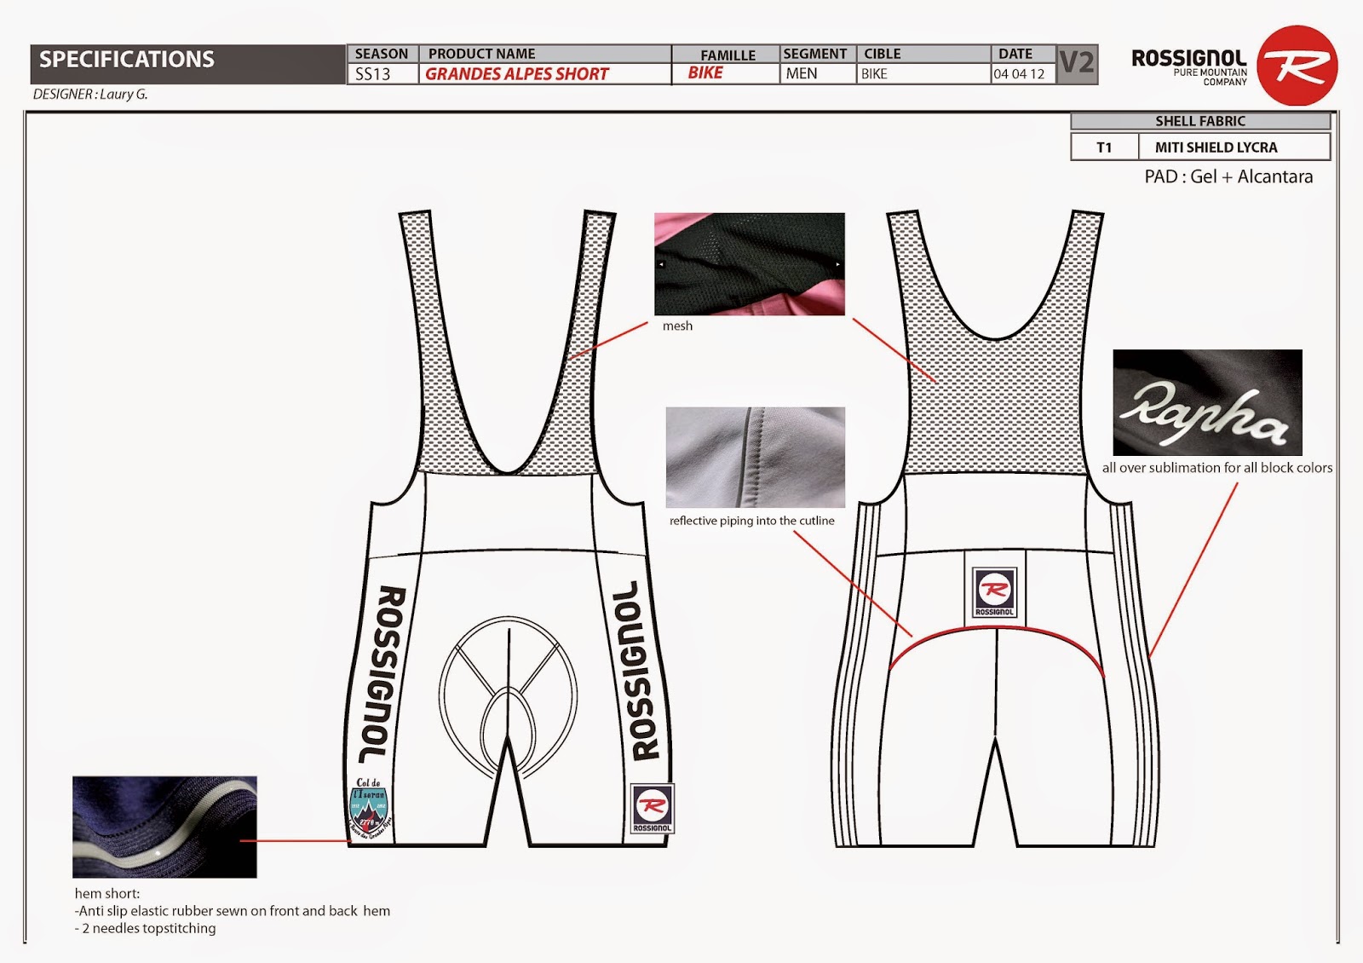Click the date value '04 04 12'
The width and height of the screenshot is (1363, 963).
click(x=1019, y=74)
